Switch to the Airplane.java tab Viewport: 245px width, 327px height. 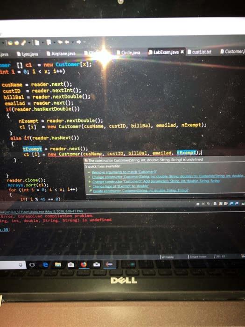pos(61,54)
